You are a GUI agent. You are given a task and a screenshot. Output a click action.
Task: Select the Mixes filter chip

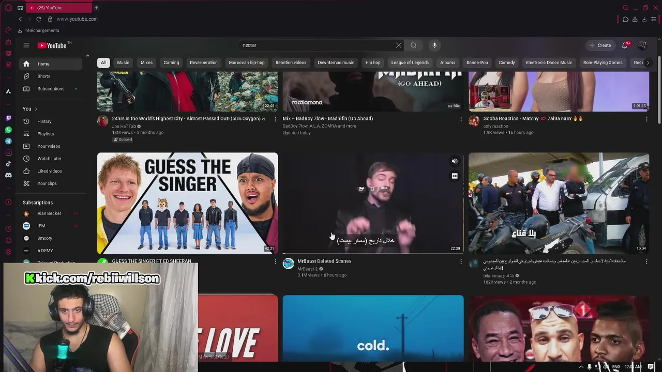click(x=146, y=63)
